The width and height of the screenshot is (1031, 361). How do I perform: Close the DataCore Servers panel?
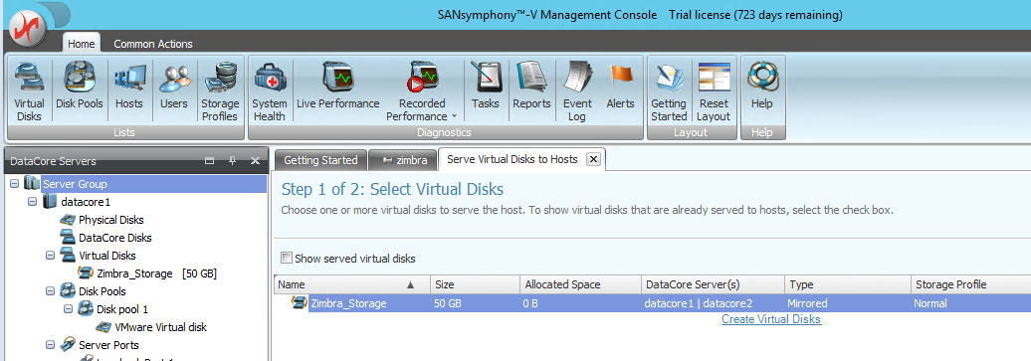[255, 161]
